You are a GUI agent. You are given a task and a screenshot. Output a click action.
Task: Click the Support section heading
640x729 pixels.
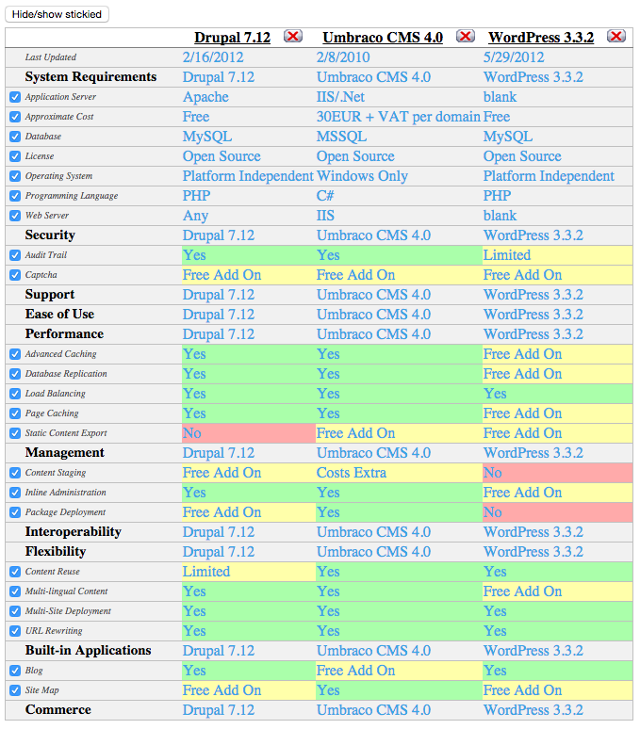point(50,294)
